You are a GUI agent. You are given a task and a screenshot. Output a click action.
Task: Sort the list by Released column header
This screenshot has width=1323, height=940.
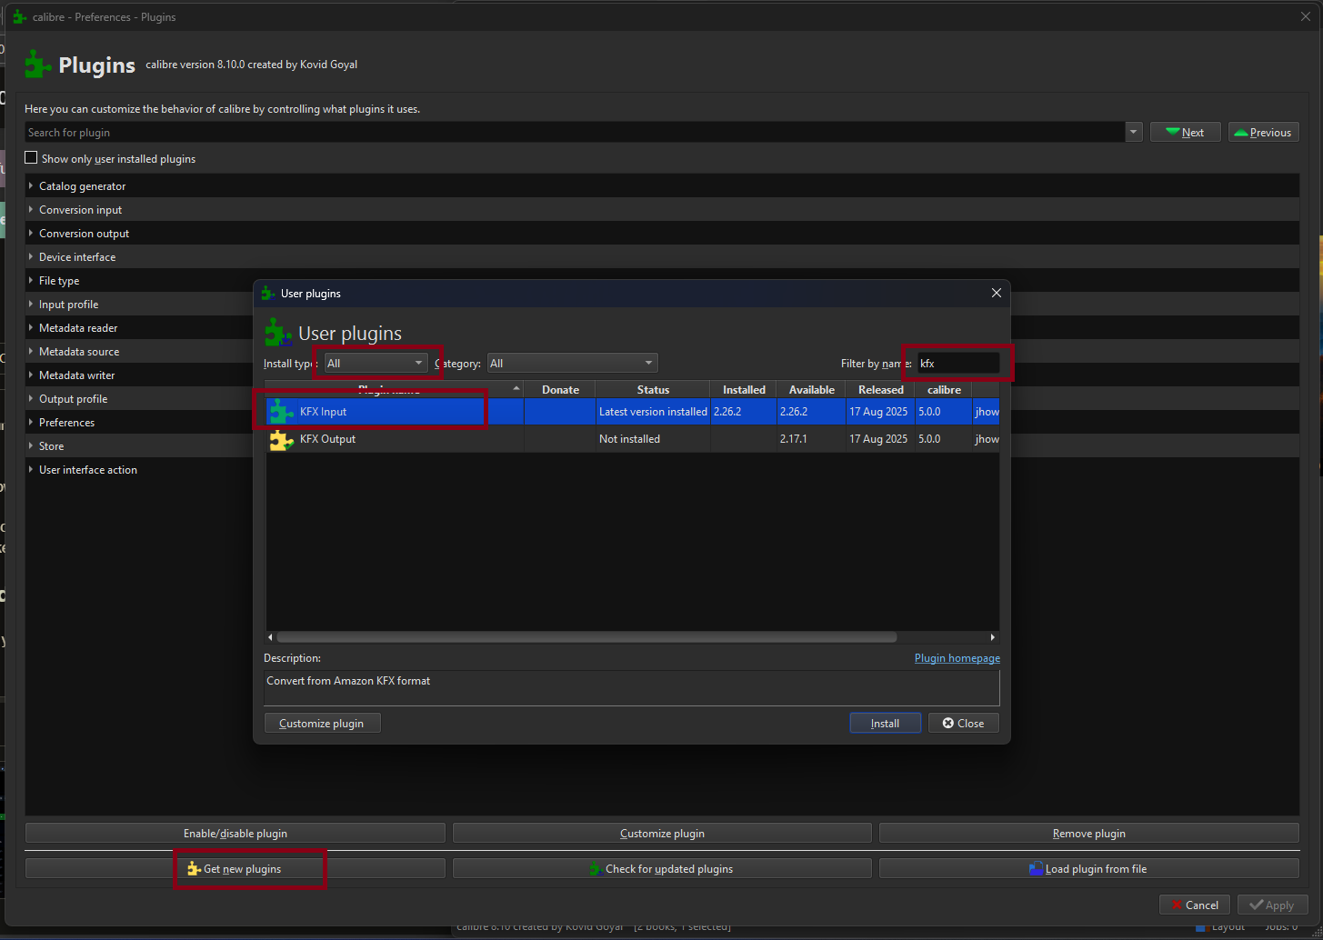click(880, 390)
